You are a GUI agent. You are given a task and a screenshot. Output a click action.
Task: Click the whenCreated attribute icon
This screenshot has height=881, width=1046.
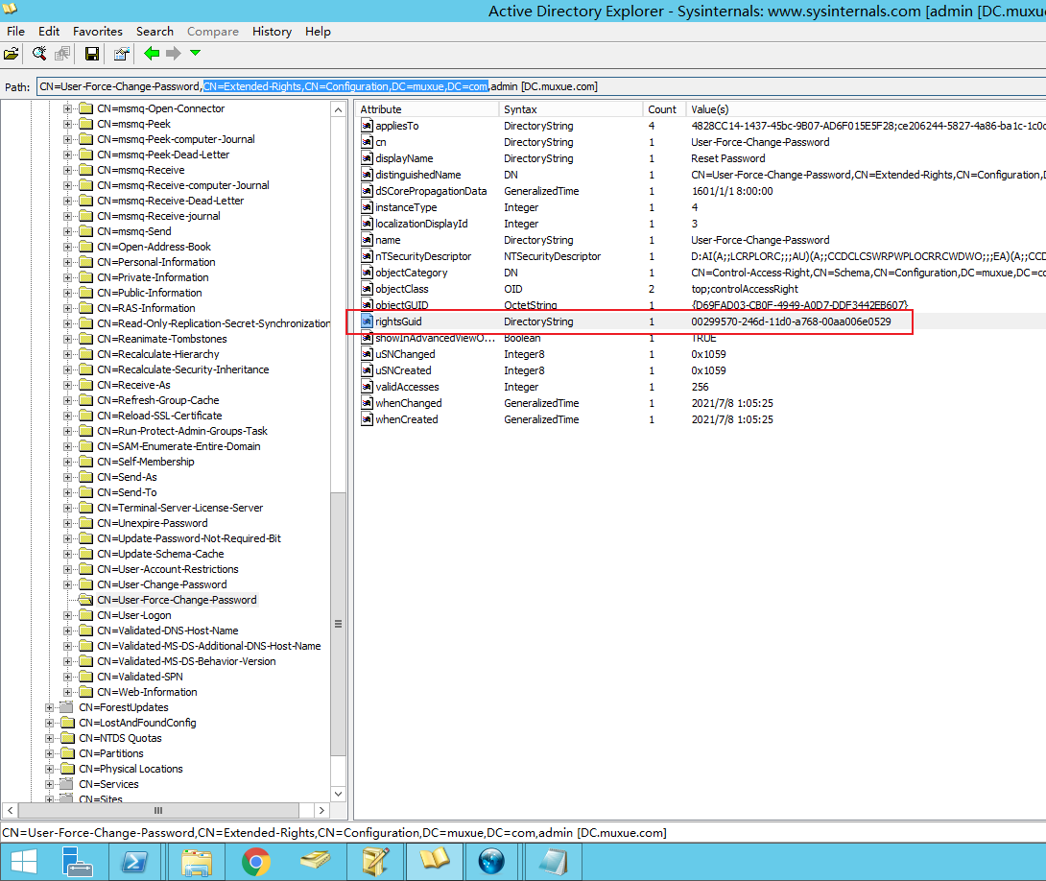(367, 419)
